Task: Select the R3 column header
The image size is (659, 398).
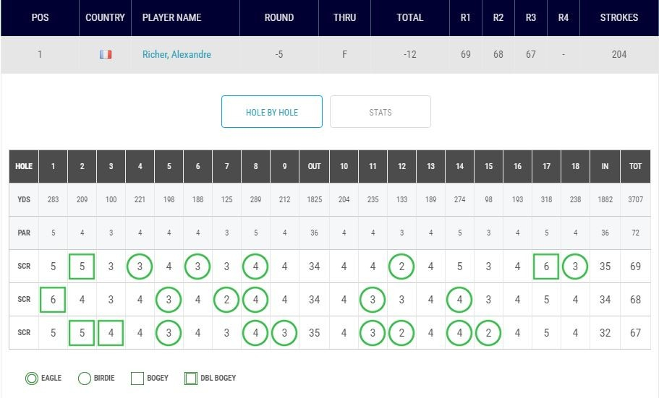Action: [x=531, y=17]
